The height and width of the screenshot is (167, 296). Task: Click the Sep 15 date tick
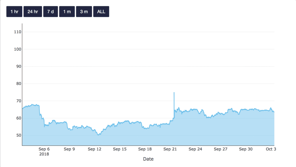pyautogui.click(x=120, y=149)
